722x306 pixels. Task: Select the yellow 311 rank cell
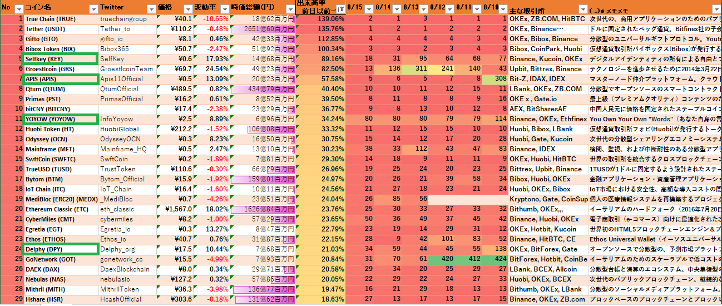click(415, 69)
